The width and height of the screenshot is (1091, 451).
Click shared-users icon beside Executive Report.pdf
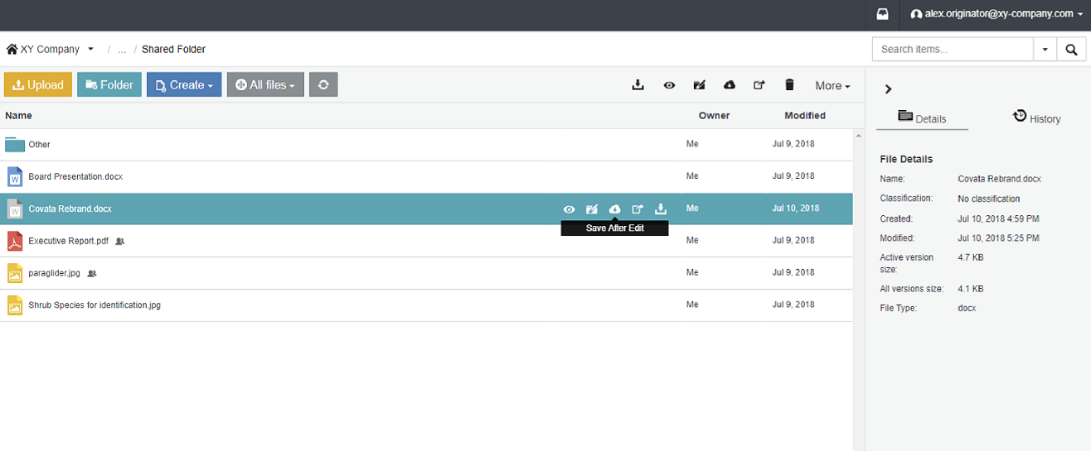(120, 241)
